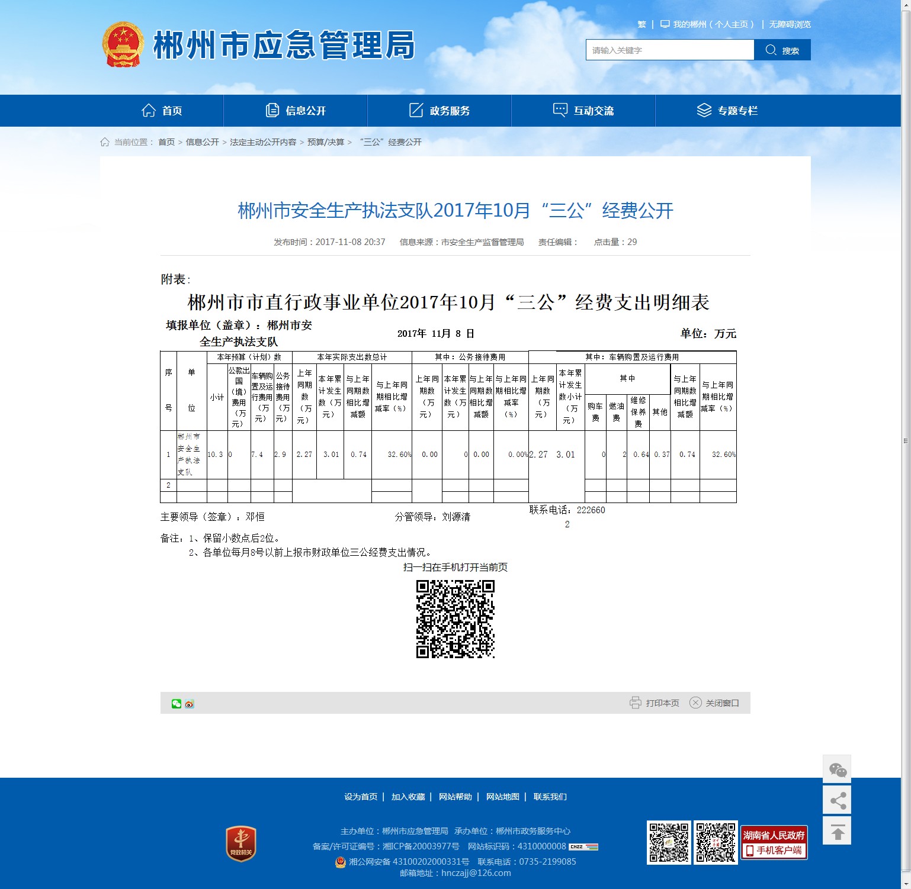Click the breadcrumb home icon
This screenshot has width=911, height=889.
click(105, 142)
